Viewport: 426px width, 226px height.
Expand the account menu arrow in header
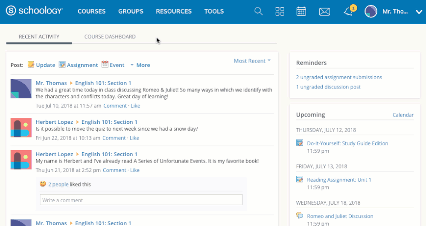[x=419, y=11]
